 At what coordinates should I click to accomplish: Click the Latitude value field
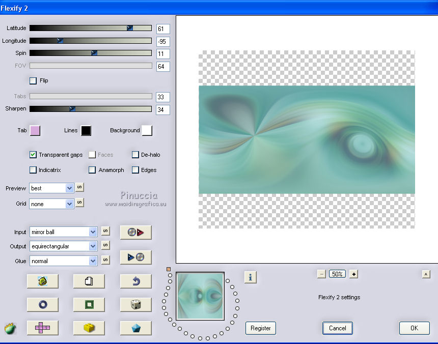pyautogui.click(x=163, y=28)
